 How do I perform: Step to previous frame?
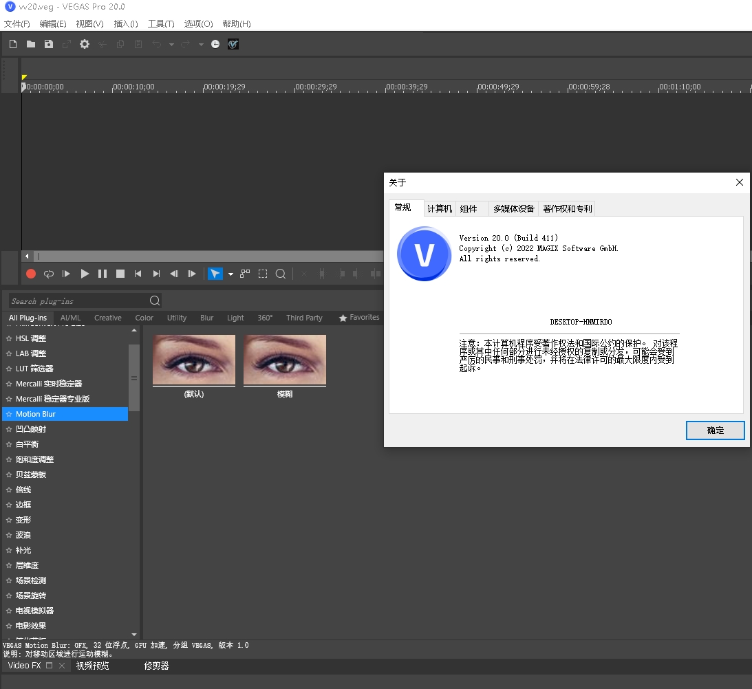[174, 274]
